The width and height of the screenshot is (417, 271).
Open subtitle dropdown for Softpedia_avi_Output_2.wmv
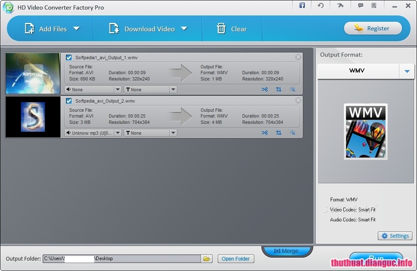150,133
